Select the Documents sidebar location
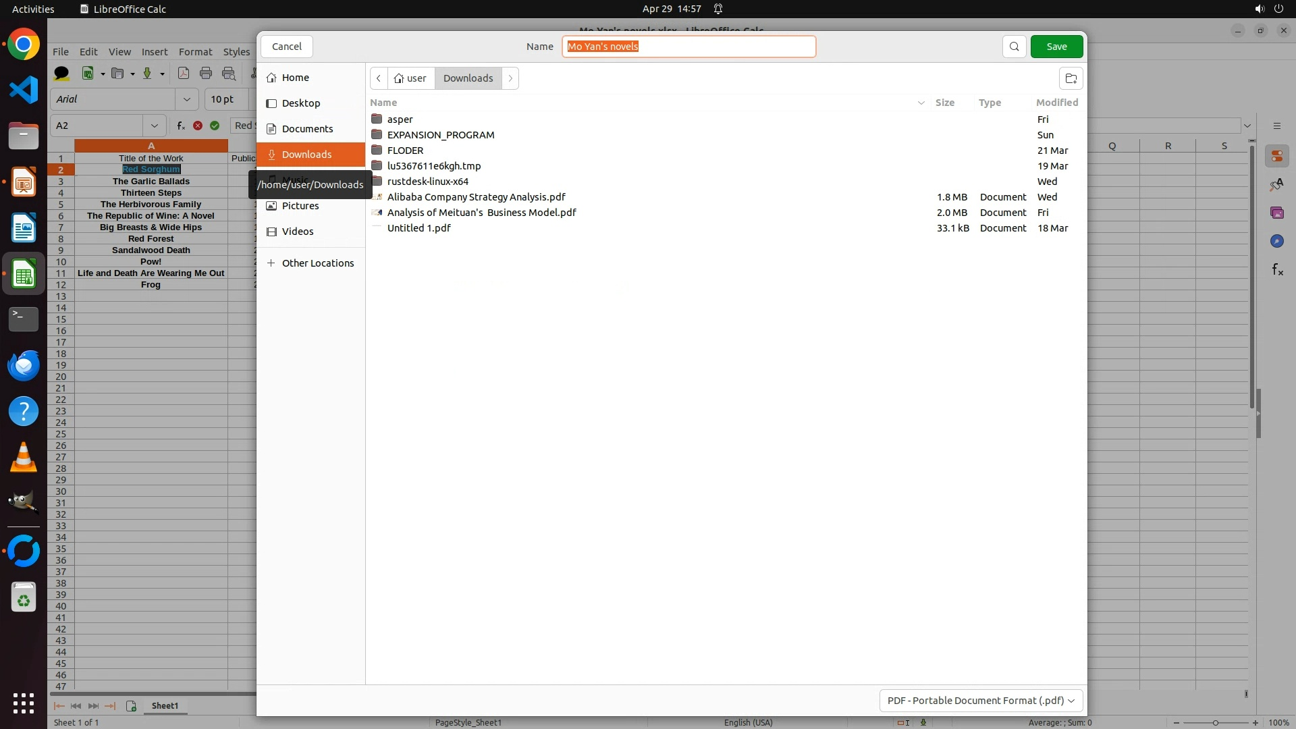This screenshot has width=1296, height=729. pyautogui.click(x=307, y=129)
